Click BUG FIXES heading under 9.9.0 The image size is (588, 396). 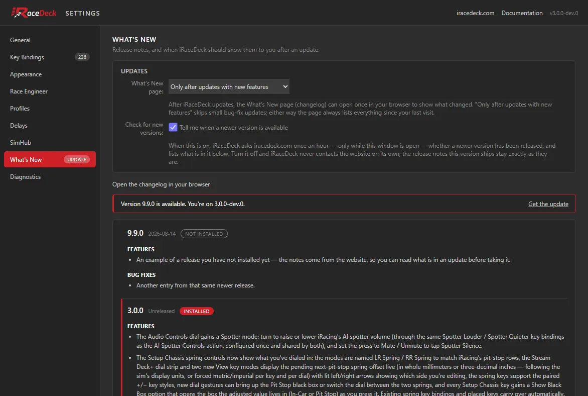[x=141, y=275]
